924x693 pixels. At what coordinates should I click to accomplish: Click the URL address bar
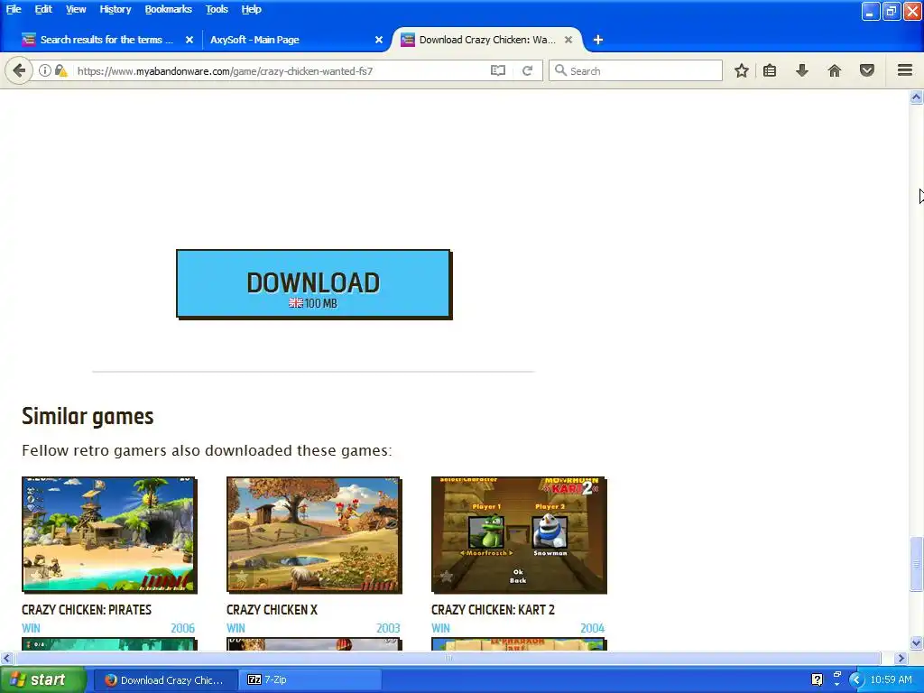(282, 70)
